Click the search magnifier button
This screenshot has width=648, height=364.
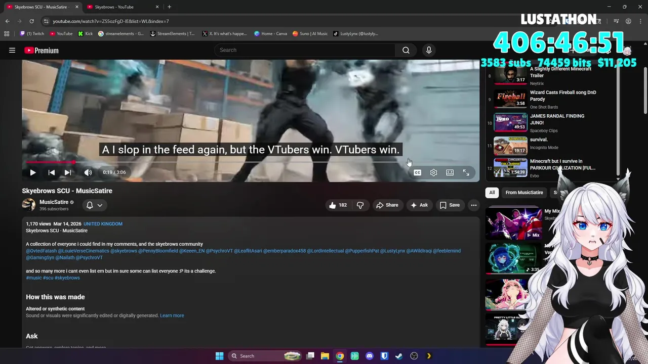click(x=406, y=50)
